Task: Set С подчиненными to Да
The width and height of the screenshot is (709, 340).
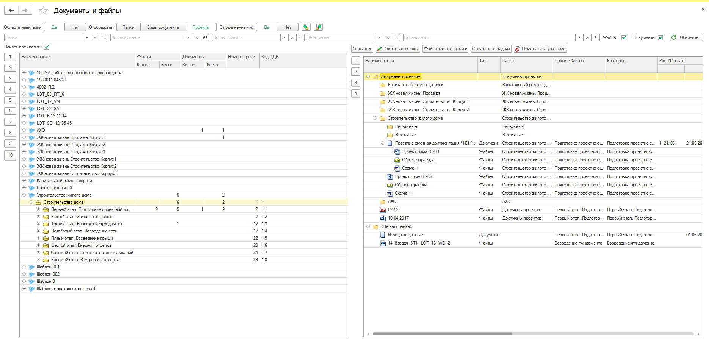Action: [x=267, y=27]
